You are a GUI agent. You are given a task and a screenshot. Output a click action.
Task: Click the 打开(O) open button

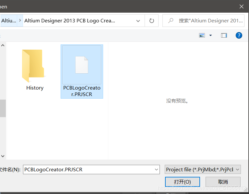(182, 182)
